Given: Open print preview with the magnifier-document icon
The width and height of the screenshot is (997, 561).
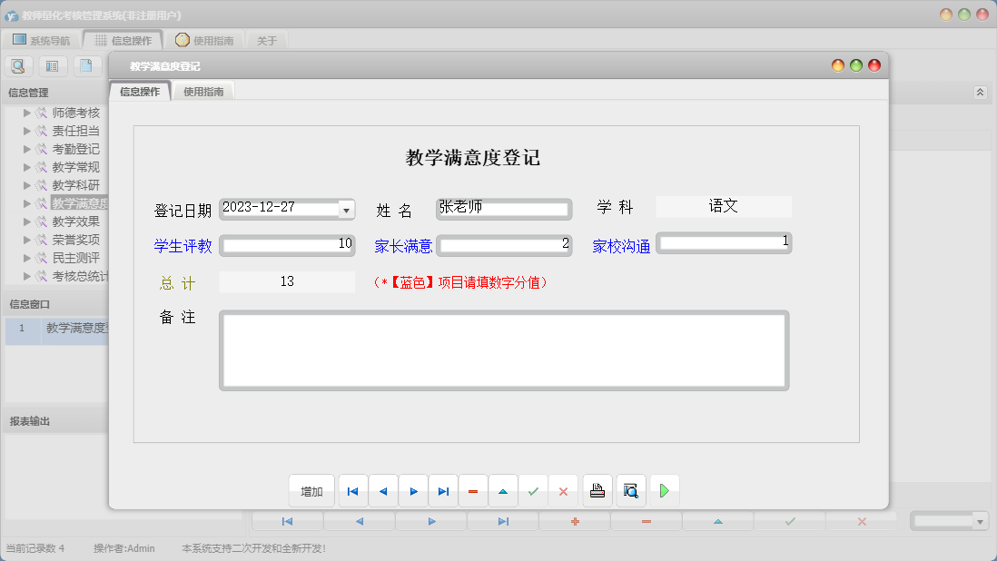Looking at the screenshot, I should 630,490.
